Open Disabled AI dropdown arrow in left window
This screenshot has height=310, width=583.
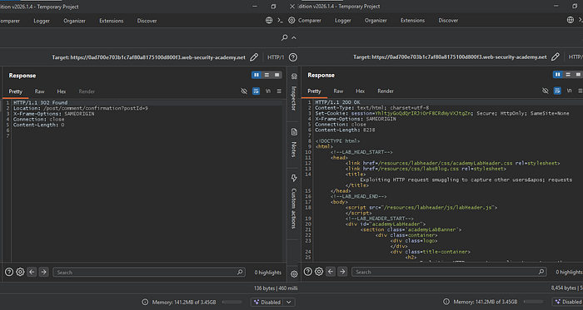click(x=289, y=303)
